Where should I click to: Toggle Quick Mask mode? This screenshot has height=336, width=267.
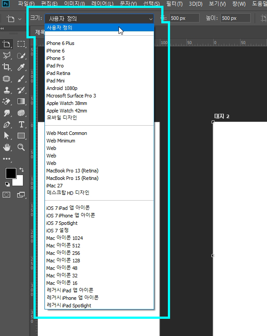7,195
